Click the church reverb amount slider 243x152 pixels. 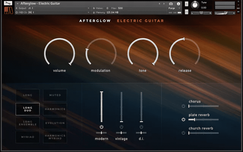[204, 133]
